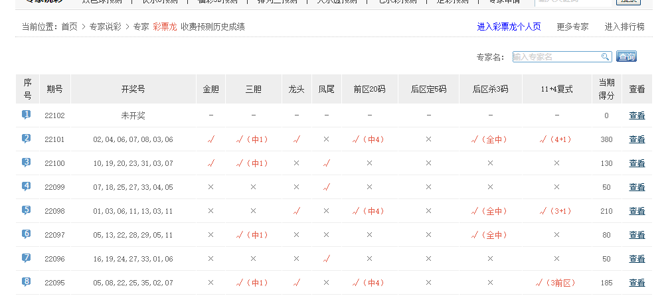This screenshot has height=296, width=670.
Task: Click the 专家 breadcrumb link
Action: [x=141, y=27]
